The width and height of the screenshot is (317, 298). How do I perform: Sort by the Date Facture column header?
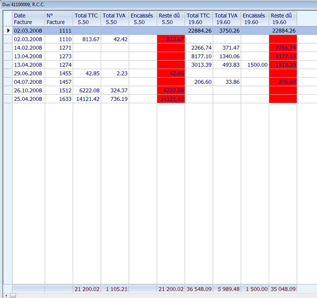pos(28,19)
